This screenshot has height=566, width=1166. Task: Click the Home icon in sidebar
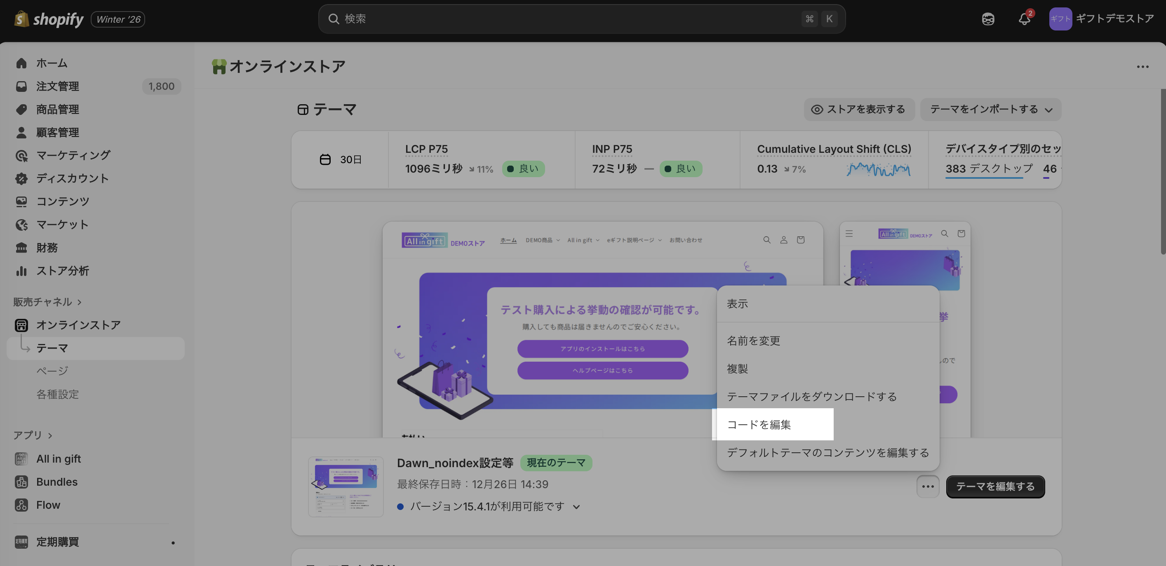tap(21, 63)
